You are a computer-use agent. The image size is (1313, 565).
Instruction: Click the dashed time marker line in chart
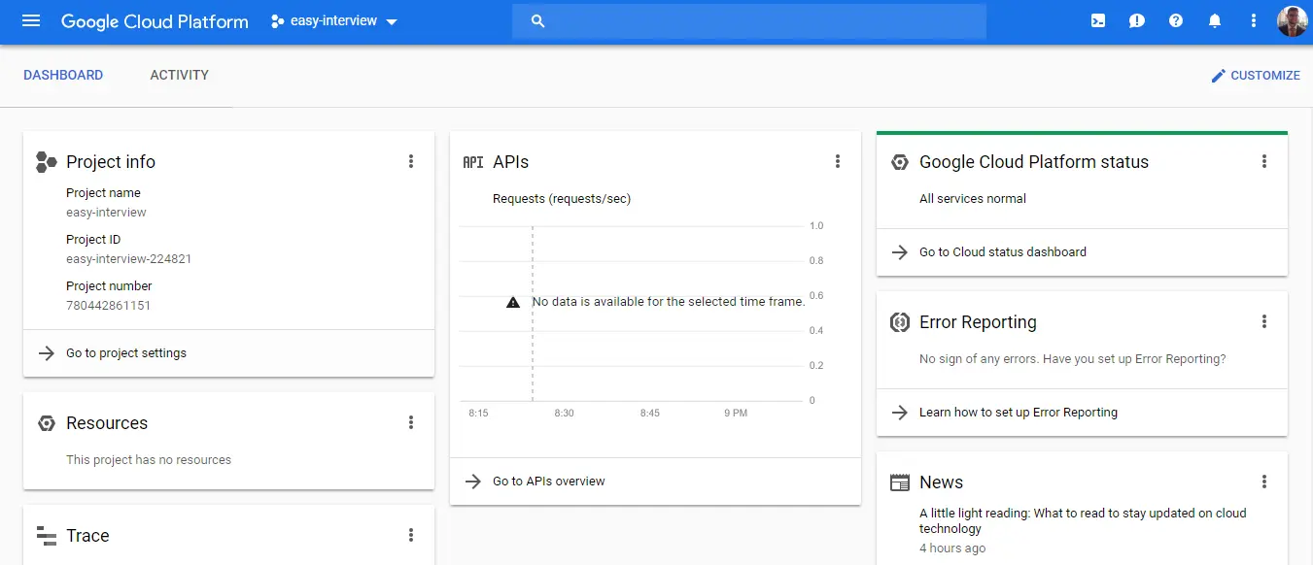point(533,313)
